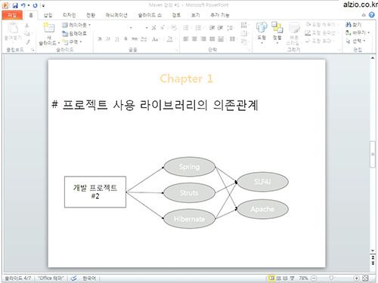The height and width of the screenshot is (283, 378).
Task: Open the font size dropdown arrow
Action: pos(147,28)
